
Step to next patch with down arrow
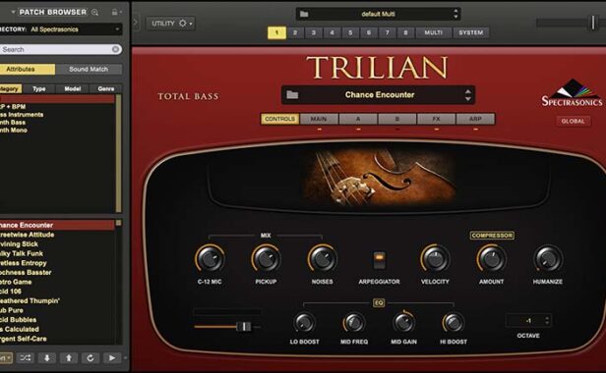coord(47,358)
